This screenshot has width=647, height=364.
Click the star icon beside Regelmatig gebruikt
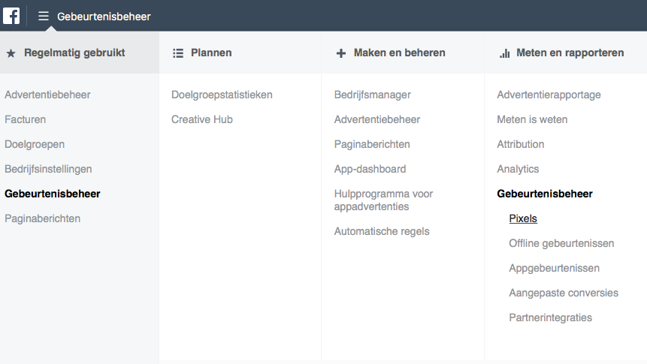point(11,53)
